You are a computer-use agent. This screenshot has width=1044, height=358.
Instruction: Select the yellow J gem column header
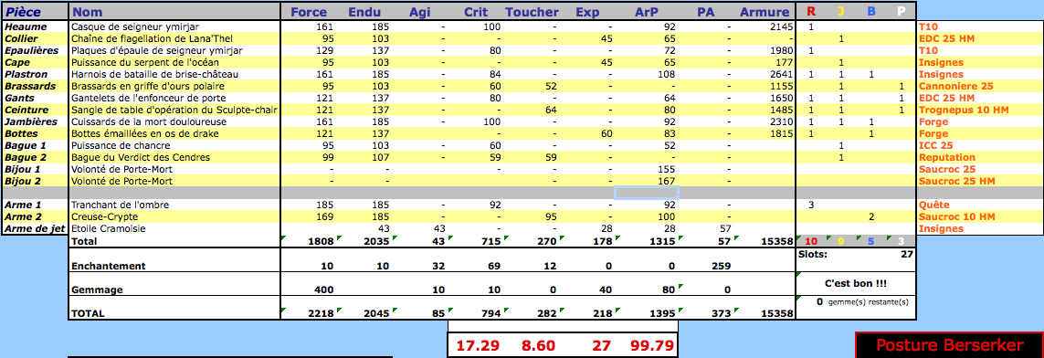coord(840,11)
